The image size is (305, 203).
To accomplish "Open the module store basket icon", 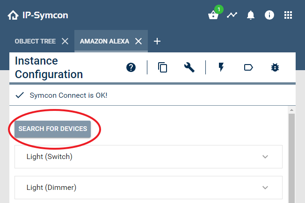I will point(213,15).
